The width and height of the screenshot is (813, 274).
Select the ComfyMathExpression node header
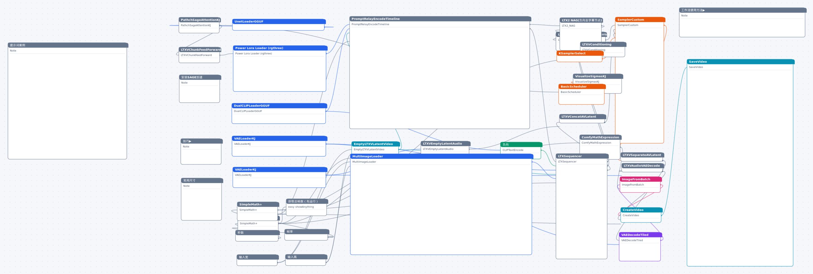click(601, 137)
